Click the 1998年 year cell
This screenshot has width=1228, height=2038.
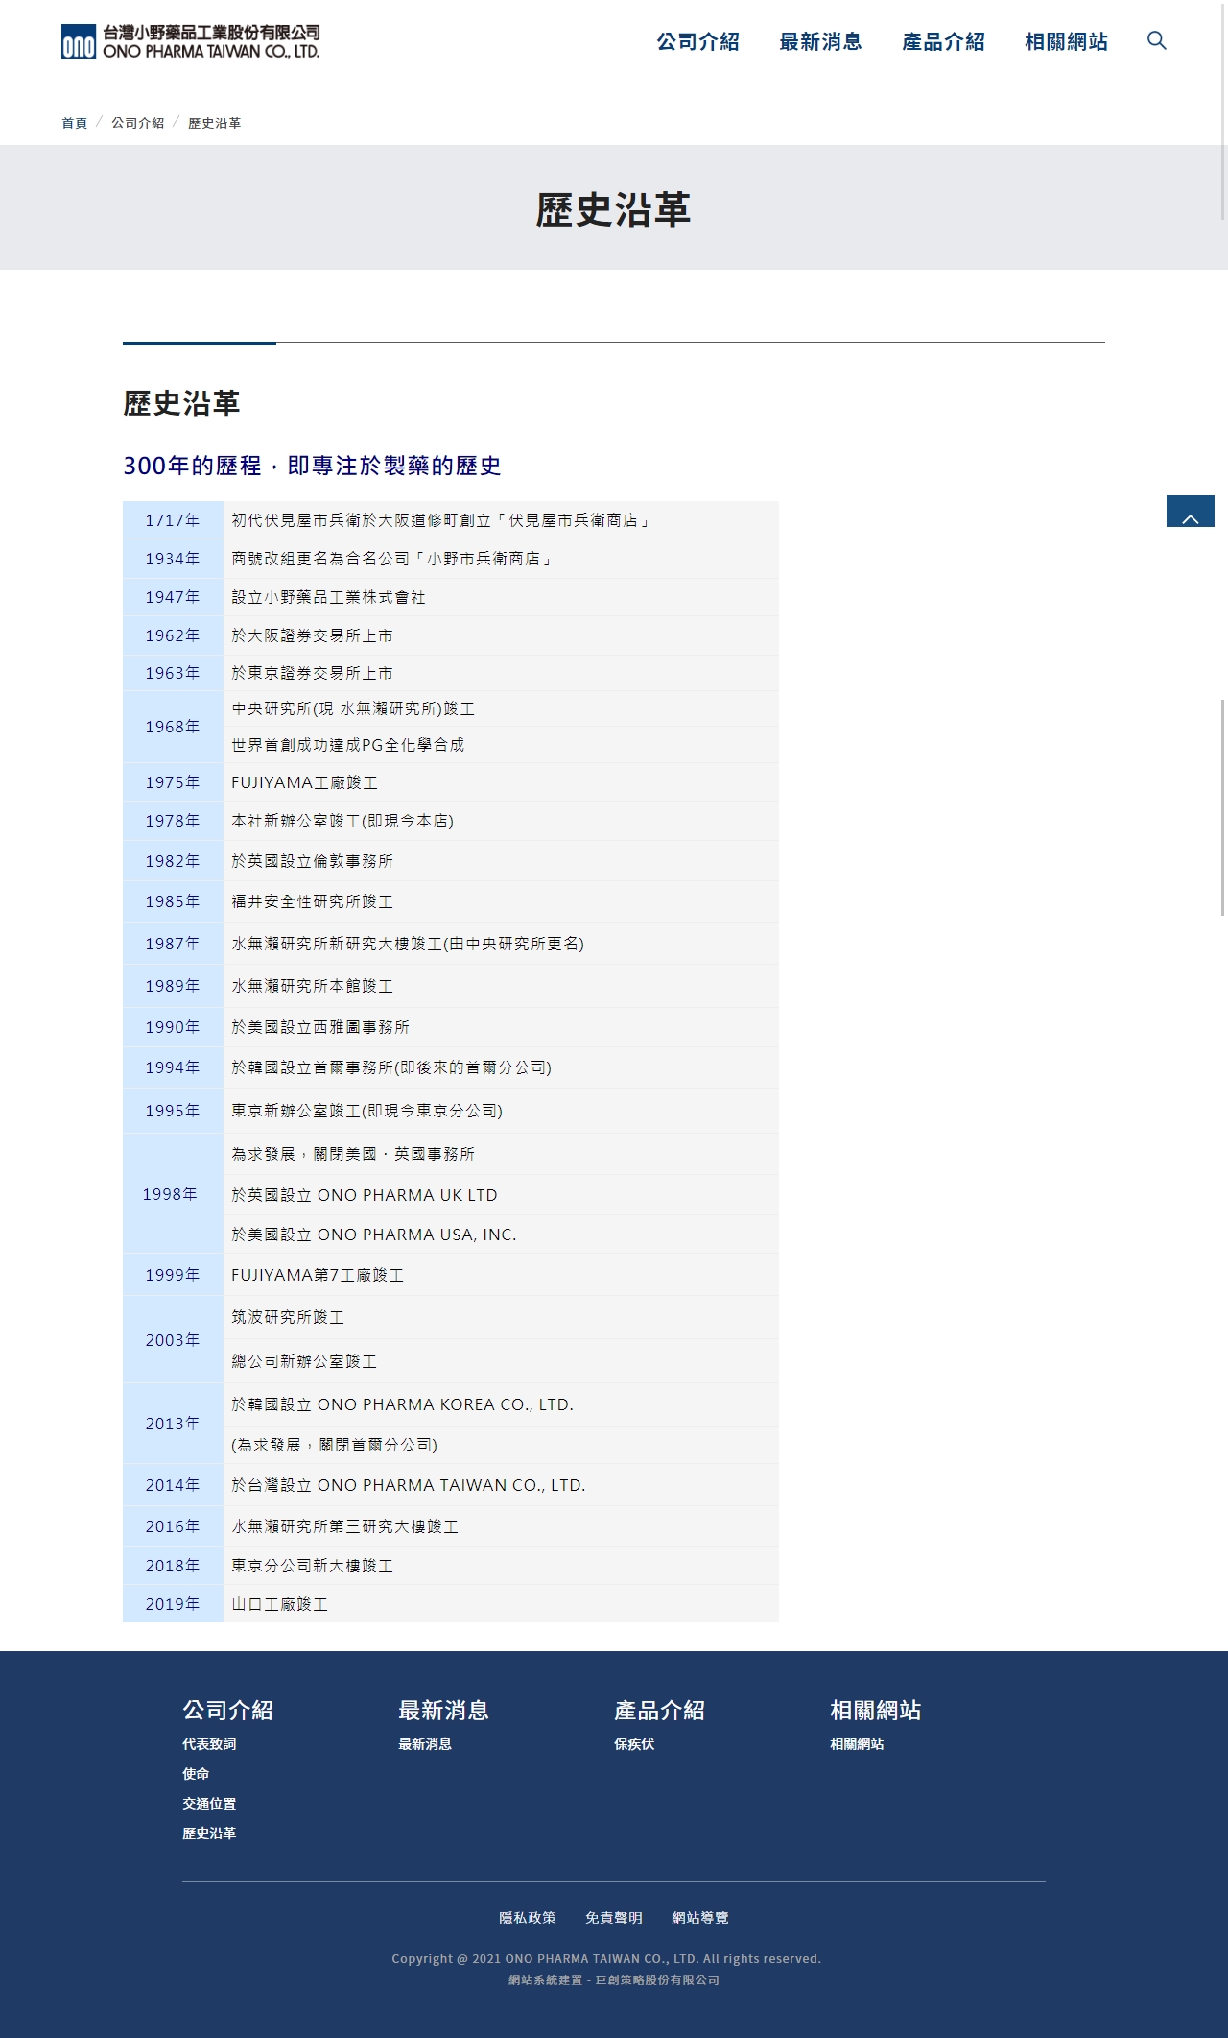(x=173, y=1194)
